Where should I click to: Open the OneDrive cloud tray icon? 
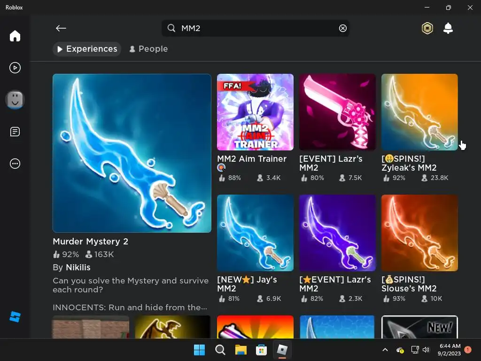pos(400,350)
